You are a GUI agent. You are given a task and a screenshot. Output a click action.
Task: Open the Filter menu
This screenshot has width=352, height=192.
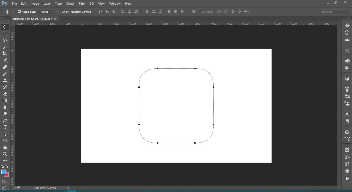click(82, 4)
